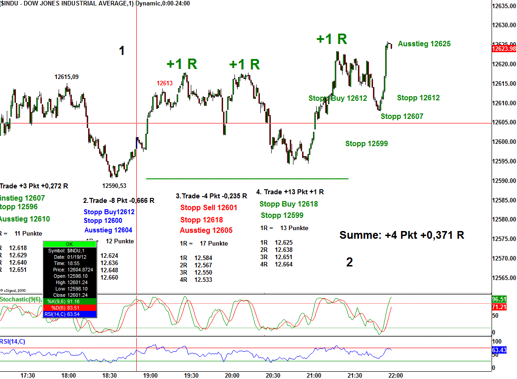Select the red 'Stopp Sell 12601' annotation
This screenshot has height=379, width=517.
(x=208, y=208)
